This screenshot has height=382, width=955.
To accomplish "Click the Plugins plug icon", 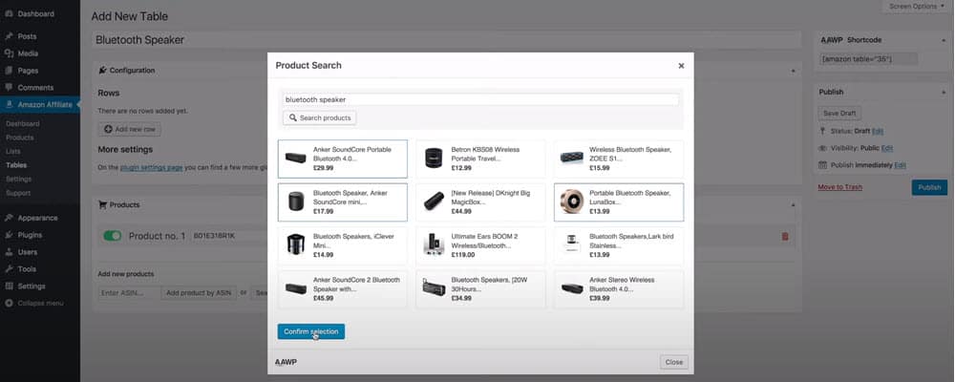I will [x=10, y=235].
